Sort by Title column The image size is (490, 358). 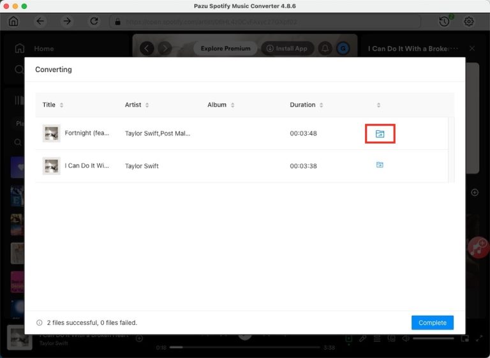tap(61, 105)
